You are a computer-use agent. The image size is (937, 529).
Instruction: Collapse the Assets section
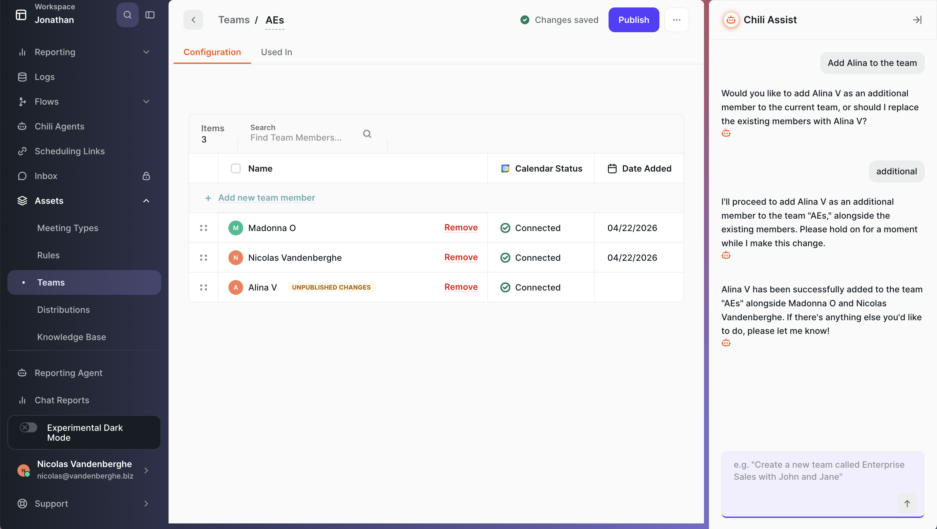(x=146, y=200)
